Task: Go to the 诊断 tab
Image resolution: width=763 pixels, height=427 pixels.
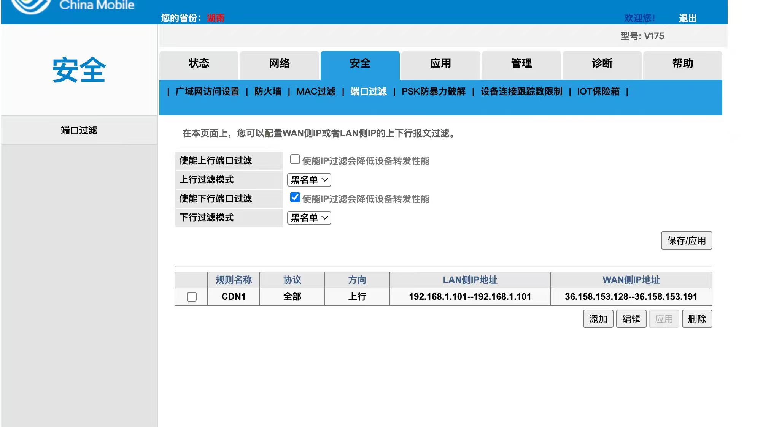Action: [x=602, y=63]
